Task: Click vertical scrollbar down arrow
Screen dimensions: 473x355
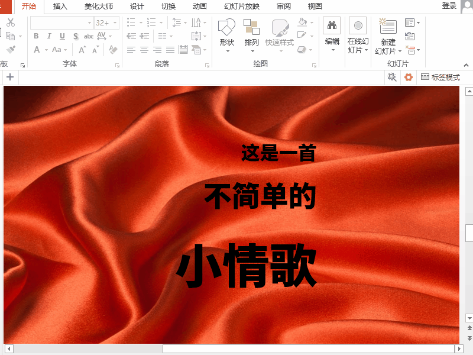Action: coord(469,318)
